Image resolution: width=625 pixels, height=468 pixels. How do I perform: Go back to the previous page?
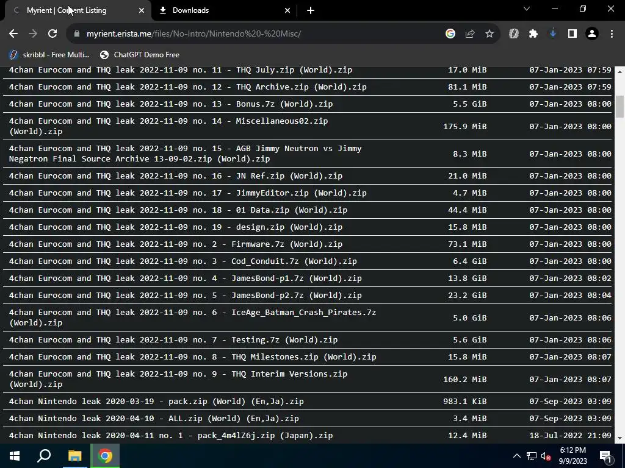(13, 34)
